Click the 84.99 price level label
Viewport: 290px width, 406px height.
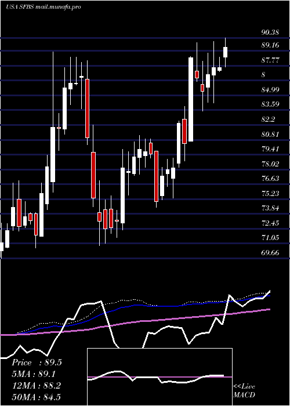click(x=270, y=90)
